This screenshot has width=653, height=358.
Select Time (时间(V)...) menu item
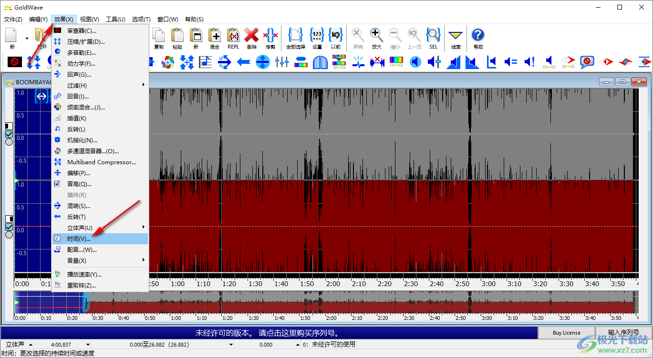pyautogui.click(x=100, y=239)
